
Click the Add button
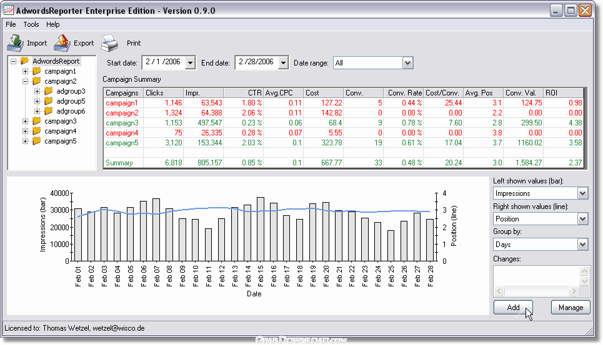[513, 308]
